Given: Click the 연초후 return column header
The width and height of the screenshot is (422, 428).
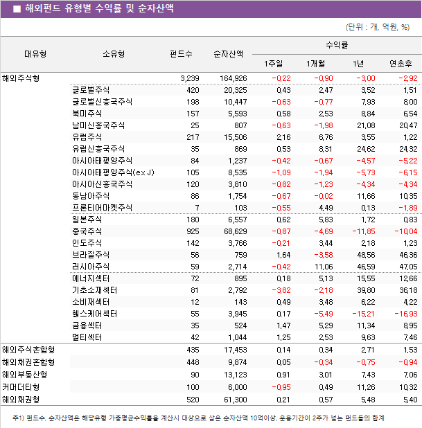Looking at the screenshot, I should coord(401,64).
